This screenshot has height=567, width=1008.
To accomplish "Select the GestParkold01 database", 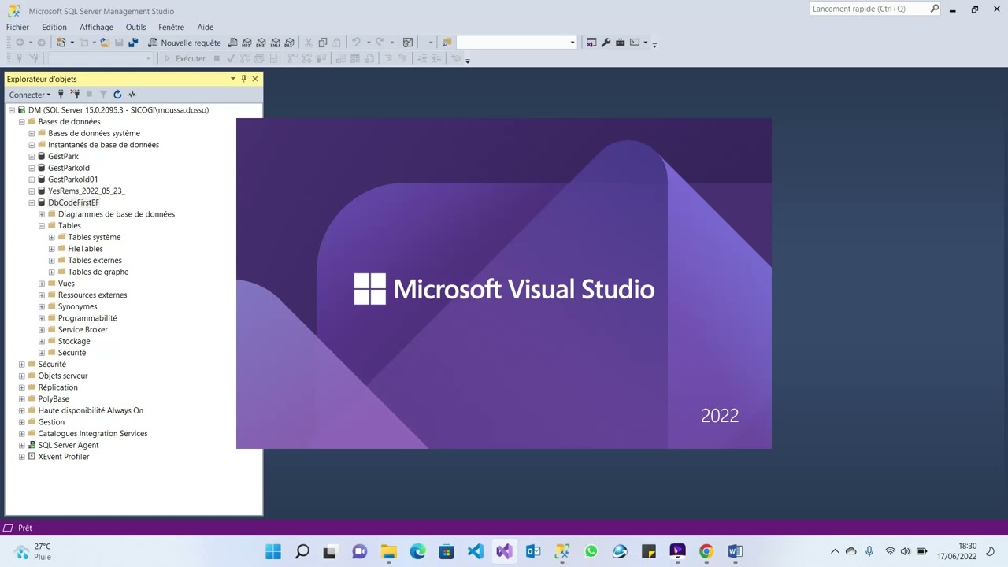I will (x=72, y=180).
